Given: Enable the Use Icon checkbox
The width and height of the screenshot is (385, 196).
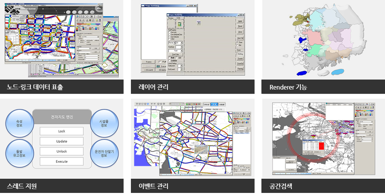Looking at the screenshot, I should 169,32.
